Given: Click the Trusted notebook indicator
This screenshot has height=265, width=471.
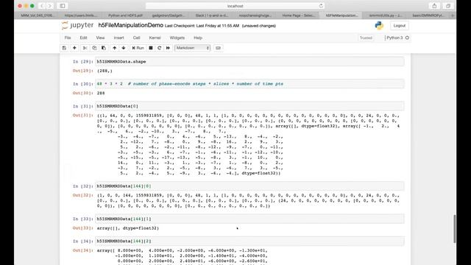Looking at the screenshot, I should [x=366, y=38].
